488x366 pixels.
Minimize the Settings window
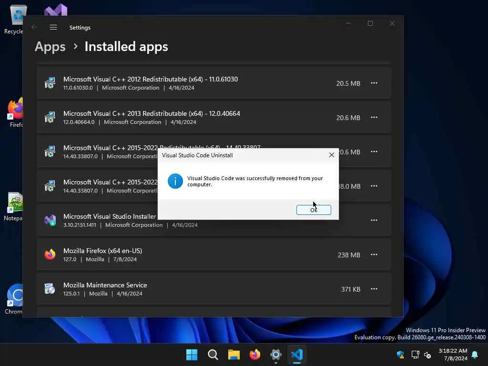[x=348, y=23]
